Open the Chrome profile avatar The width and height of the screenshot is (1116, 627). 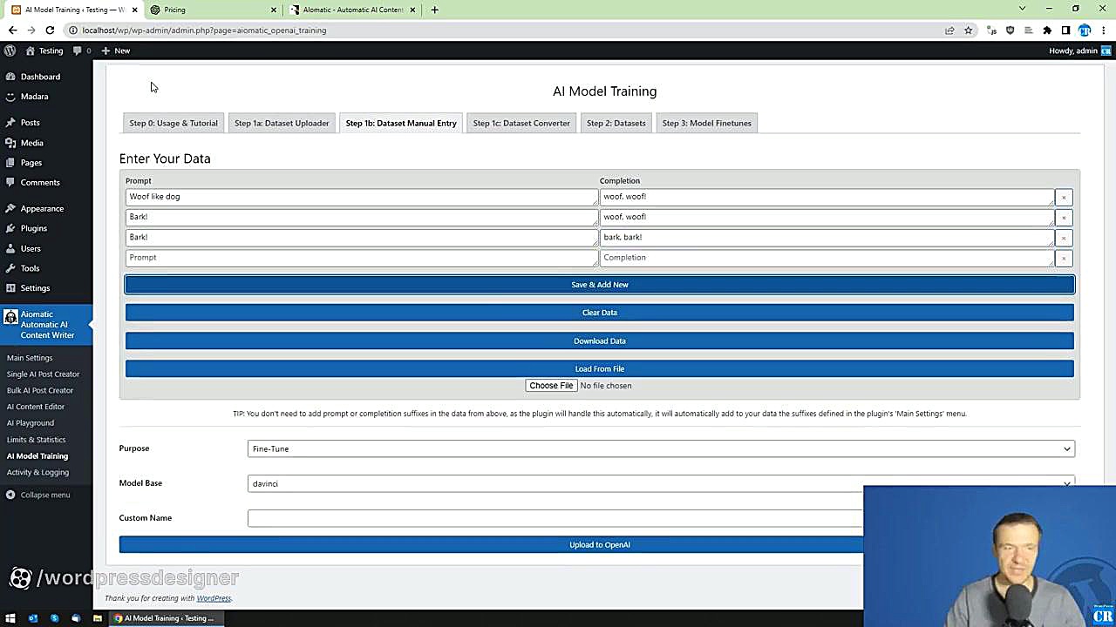click(1085, 30)
